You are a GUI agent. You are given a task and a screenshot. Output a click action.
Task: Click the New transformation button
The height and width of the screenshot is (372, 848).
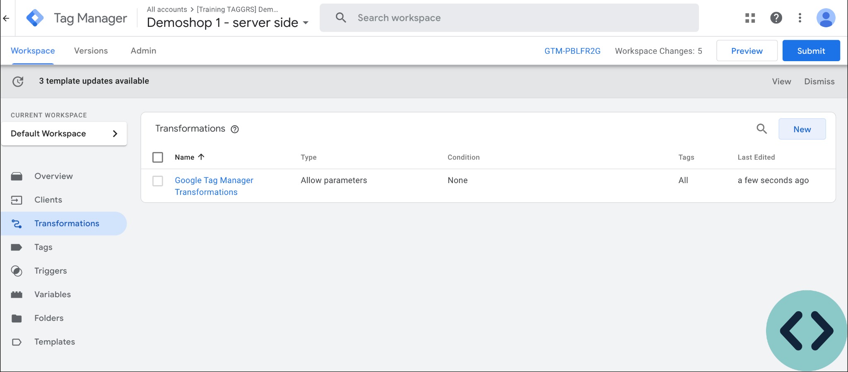point(802,129)
